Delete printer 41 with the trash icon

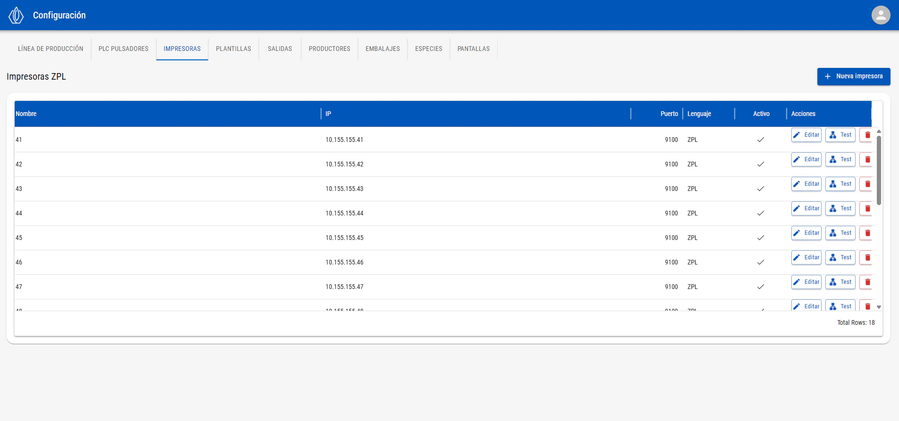pos(867,135)
